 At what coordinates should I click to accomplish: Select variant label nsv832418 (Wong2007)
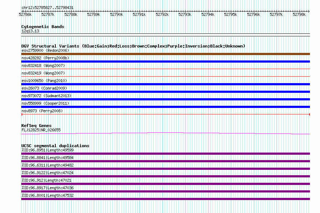point(43,65)
